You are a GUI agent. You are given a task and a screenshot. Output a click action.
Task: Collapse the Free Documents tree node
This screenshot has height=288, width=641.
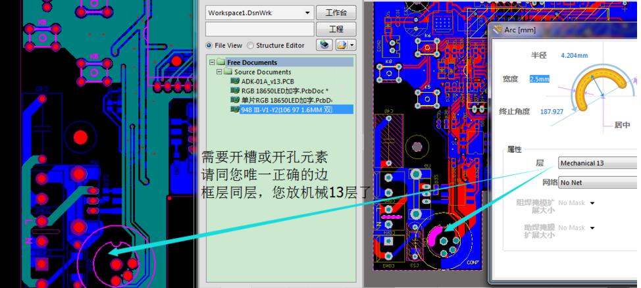tap(213, 62)
